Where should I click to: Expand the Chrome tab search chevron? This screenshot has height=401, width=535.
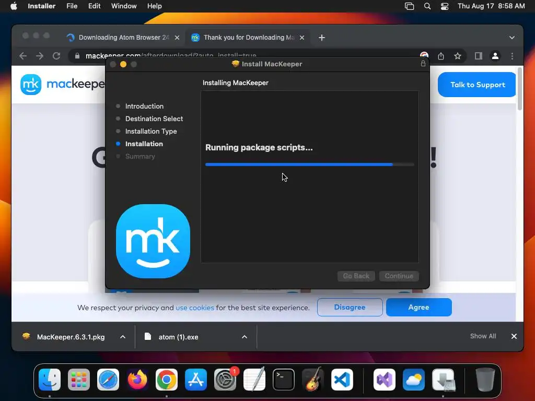(x=512, y=38)
